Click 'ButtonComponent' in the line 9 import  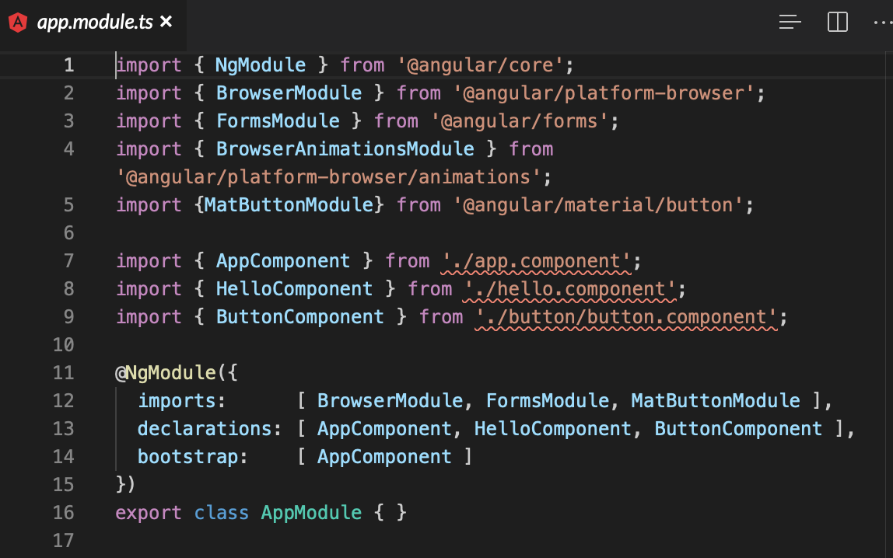pyautogui.click(x=299, y=317)
